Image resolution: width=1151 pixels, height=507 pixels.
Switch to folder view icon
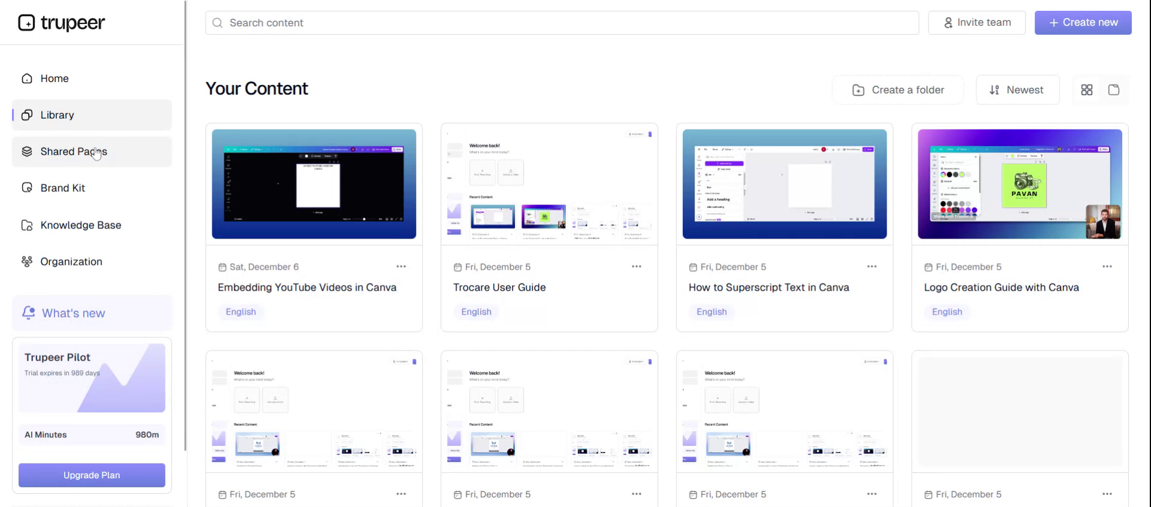coord(1114,90)
